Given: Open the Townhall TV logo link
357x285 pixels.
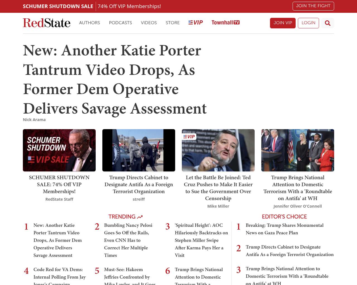Looking at the screenshot, I should click(x=226, y=23).
